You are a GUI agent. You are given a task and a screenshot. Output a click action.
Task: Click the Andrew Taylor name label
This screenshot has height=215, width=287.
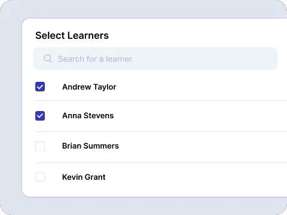pyautogui.click(x=89, y=87)
